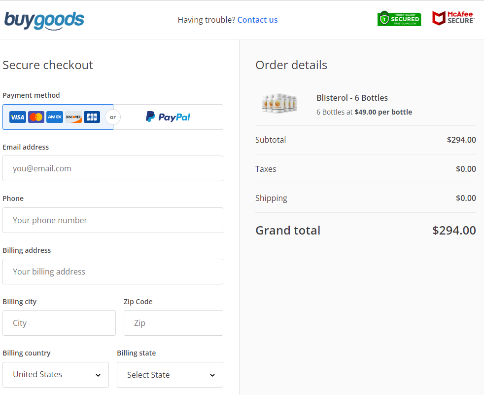Click the American Express card icon
Viewport: 484px width, 395px height.
click(x=55, y=117)
